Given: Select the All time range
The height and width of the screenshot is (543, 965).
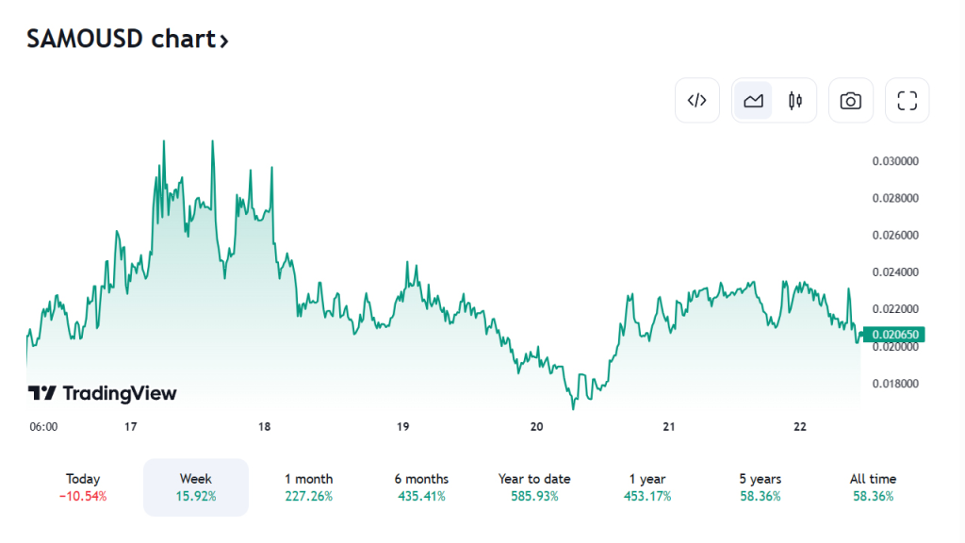Looking at the screenshot, I should tap(873, 487).
